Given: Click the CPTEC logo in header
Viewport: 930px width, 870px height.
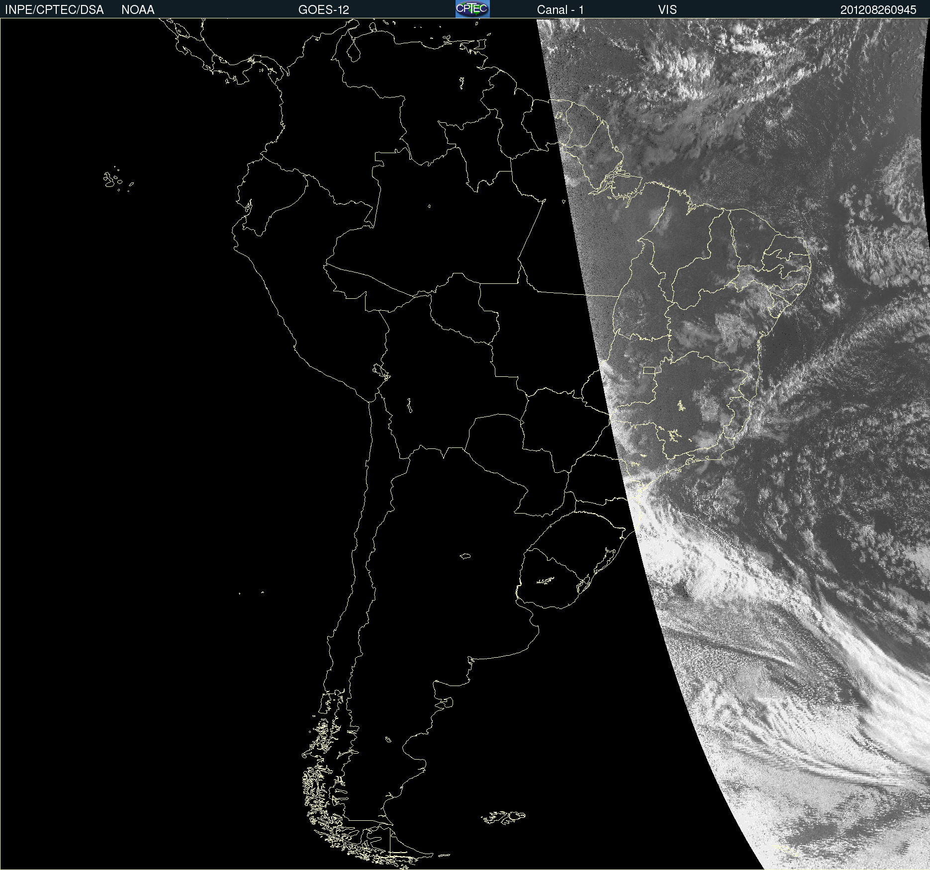Looking at the screenshot, I should (x=472, y=9).
